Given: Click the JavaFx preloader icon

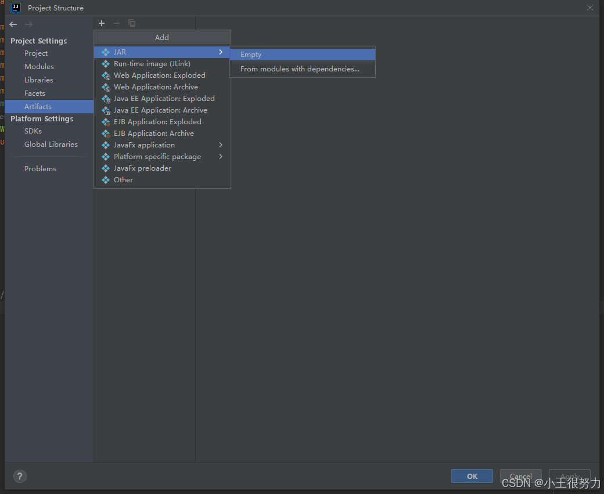Looking at the screenshot, I should (106, 168).
